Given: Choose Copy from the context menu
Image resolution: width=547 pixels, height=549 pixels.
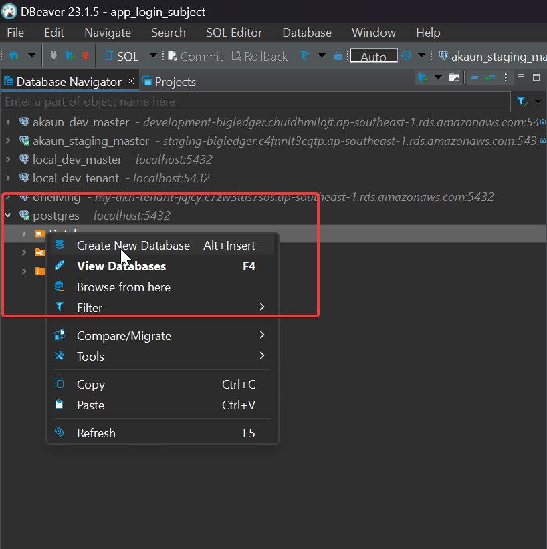Looking at the screenshot, I should pos(162,385).
